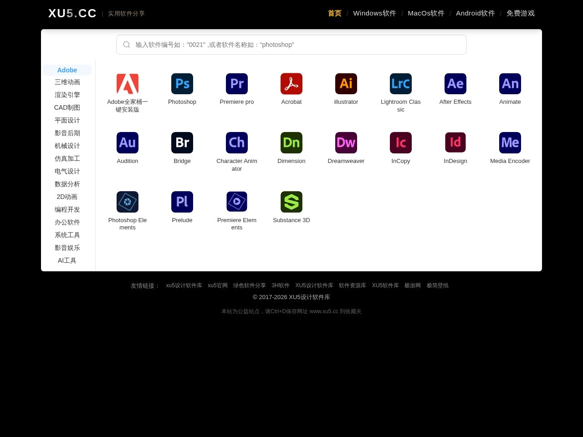Open the InDesign Id icon
The height and width of the screenshot is (437, 583).
click(455, 143)
